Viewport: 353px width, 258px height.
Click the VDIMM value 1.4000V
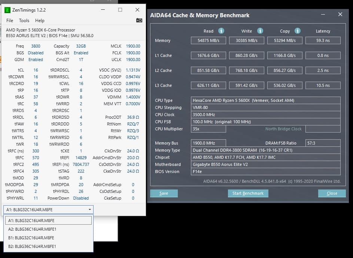tap(133, 97)
